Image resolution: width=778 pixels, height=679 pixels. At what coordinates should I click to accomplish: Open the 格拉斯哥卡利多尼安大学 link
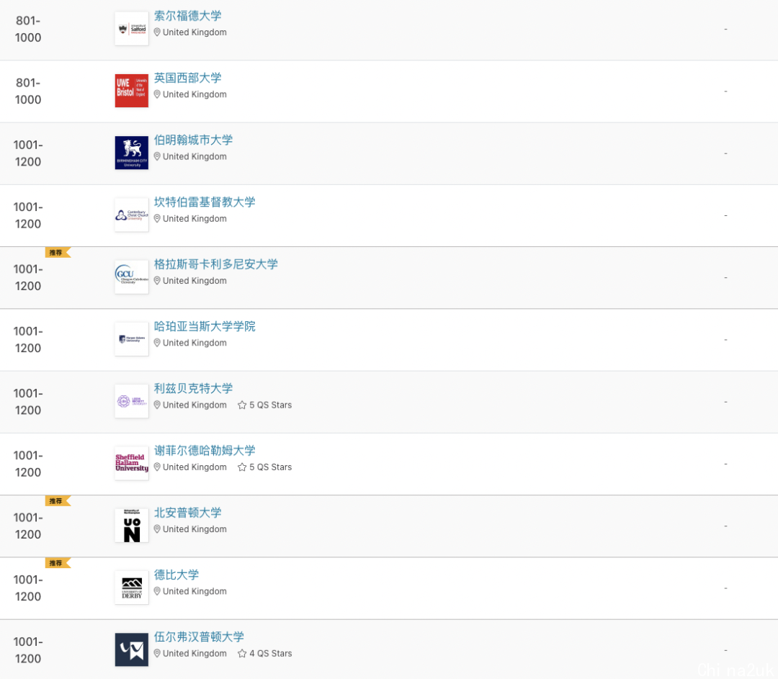tap(216, 264)
